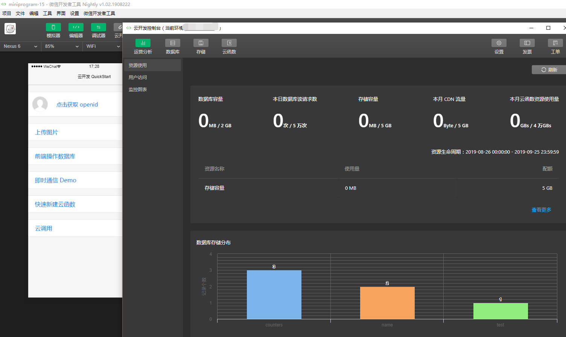The image size is (566, 337).
Task: Click the user avatar in DevTools toolbar
Action: 10,29
